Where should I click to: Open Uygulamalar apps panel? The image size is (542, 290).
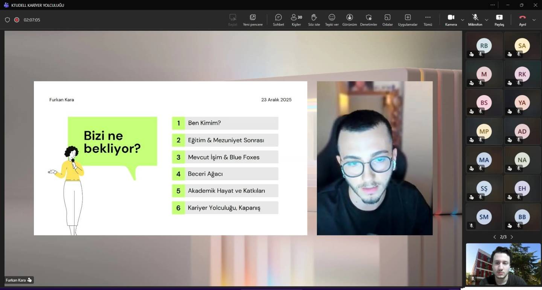pyautogui.click(x=408, y=20)
